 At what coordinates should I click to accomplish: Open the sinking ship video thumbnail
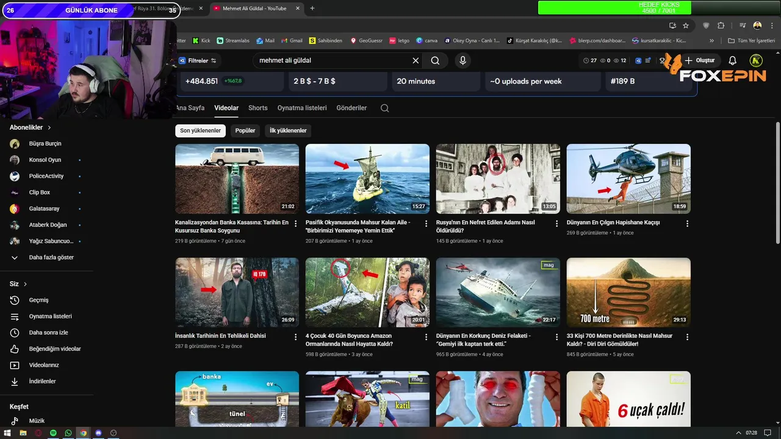pyautogui.click(x=498, y=292)
